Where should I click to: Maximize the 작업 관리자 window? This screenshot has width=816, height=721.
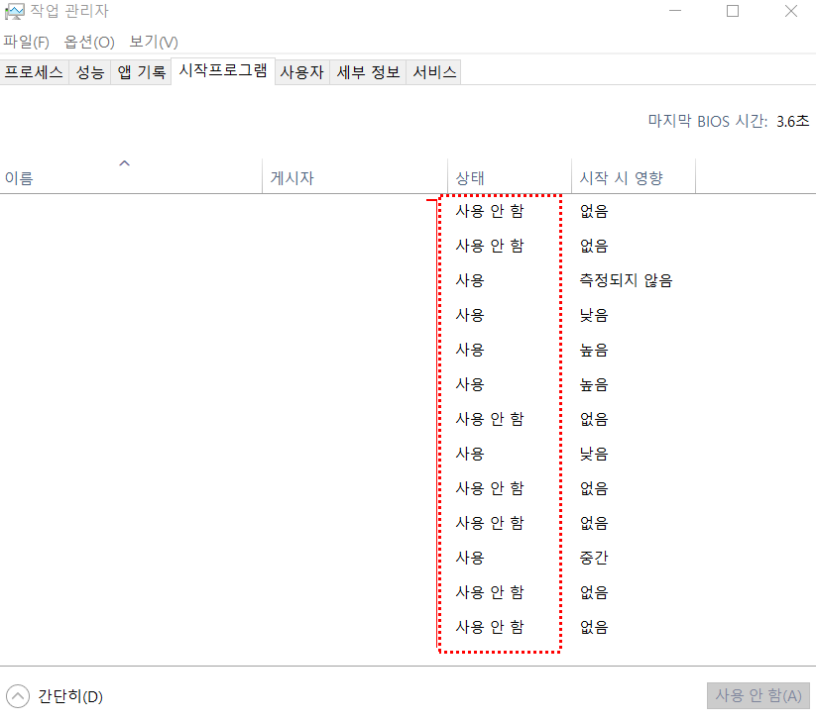(x=733, y=11)
